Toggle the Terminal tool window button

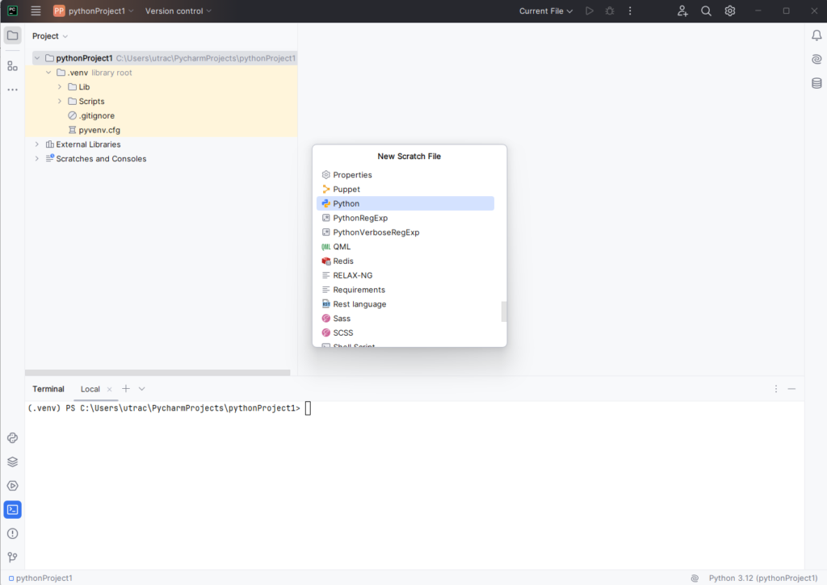[x=12, y=510]
